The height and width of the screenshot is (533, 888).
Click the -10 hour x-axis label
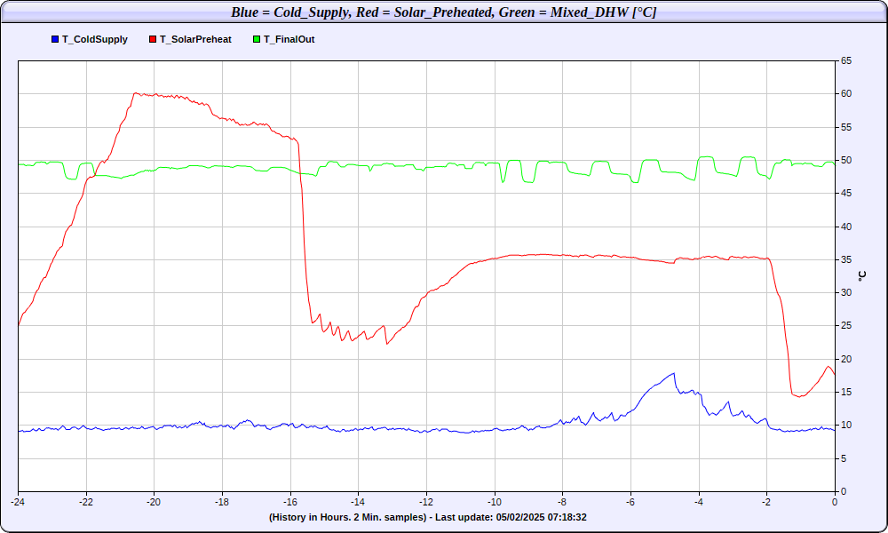coord(495,502)
